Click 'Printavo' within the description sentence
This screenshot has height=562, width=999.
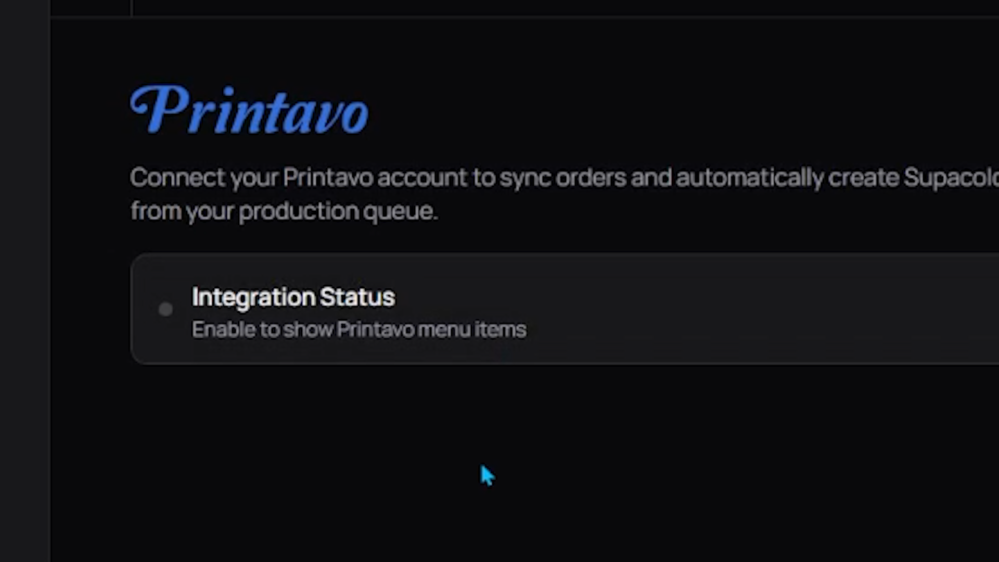click(328, 177)
